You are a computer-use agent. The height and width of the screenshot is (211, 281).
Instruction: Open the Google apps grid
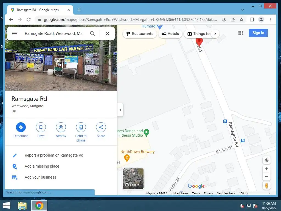pos(241,33)
